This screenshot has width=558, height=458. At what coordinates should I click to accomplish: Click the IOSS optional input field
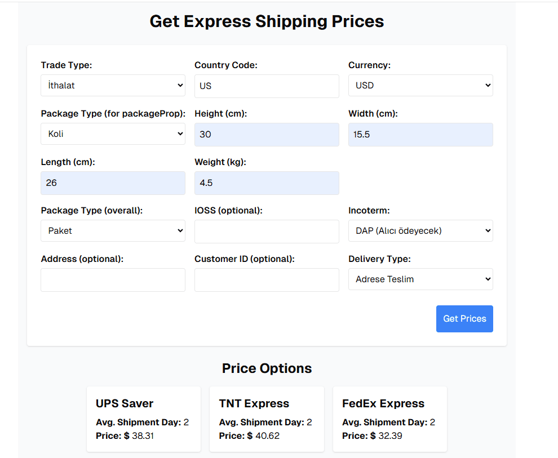pos(266,231)
